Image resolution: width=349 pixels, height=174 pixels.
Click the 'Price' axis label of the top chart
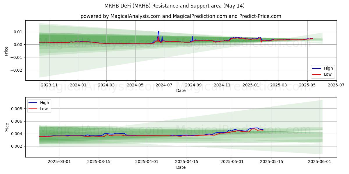(x=6, y=50)
